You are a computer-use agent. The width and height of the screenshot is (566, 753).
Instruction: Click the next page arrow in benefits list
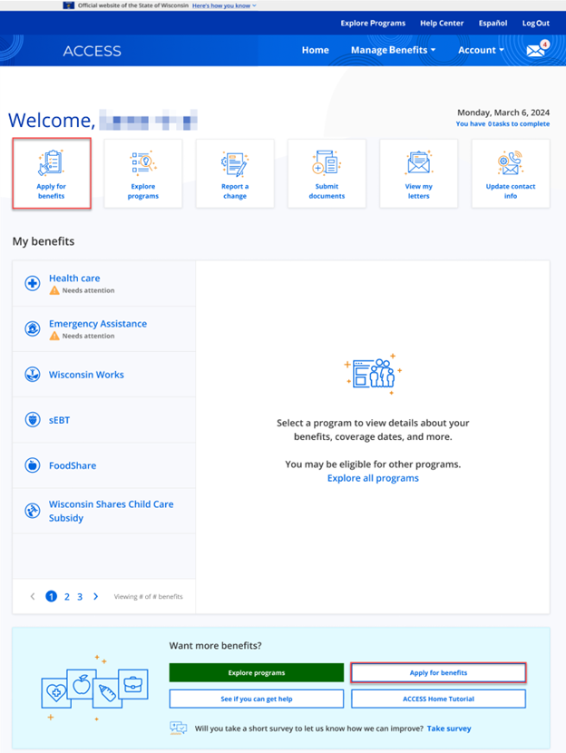95,597
